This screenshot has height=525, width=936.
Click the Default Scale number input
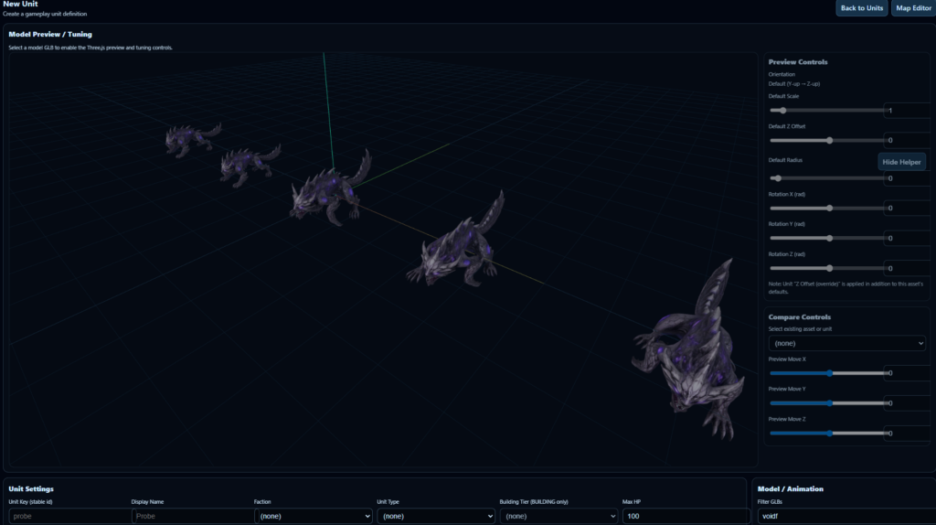click(x=907, y=111)
